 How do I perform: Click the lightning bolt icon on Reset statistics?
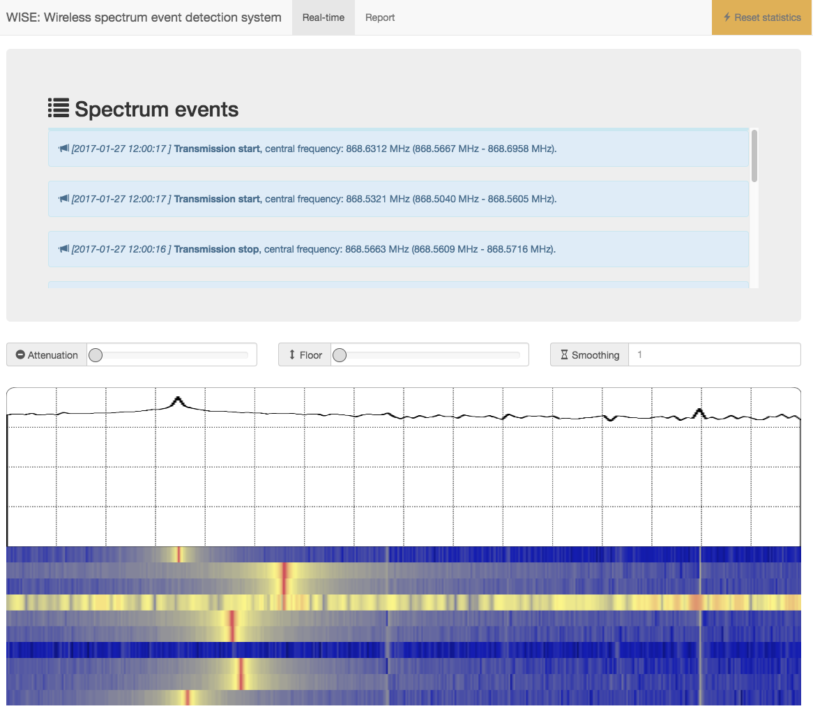click(727, 17)
